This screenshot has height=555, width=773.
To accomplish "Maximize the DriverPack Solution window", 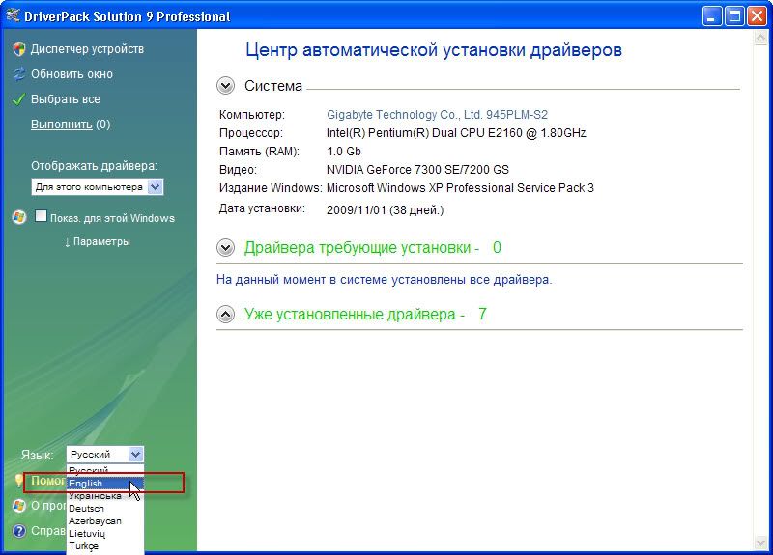I will click(734, 16).
